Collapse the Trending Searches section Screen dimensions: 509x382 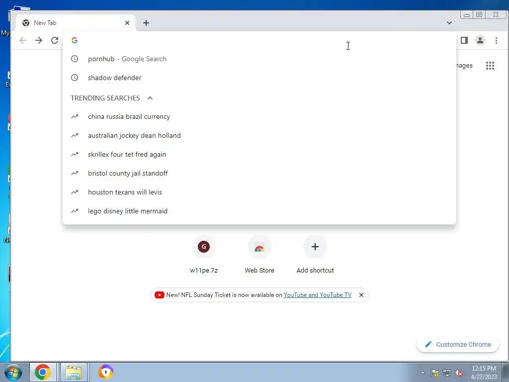click(150, 98)
